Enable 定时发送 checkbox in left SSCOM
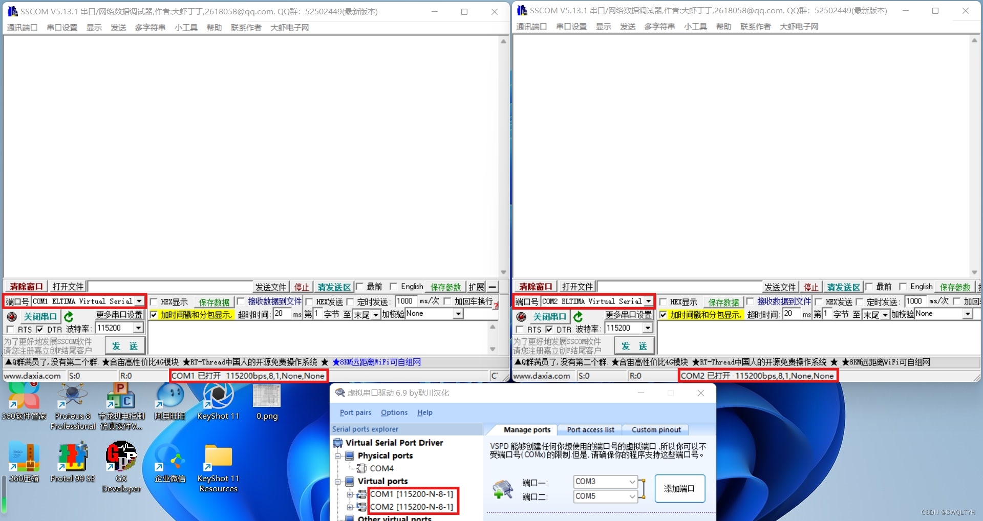 pyautogui.click(x=350, y=302)
